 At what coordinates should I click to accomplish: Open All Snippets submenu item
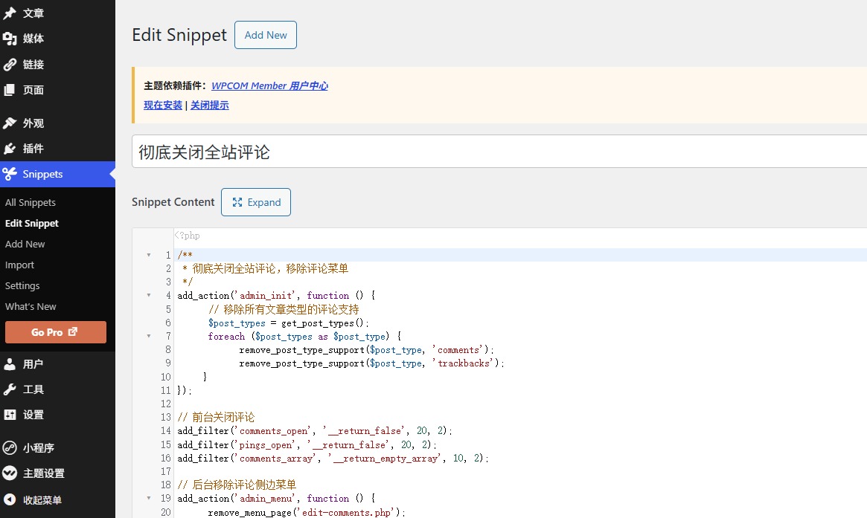[31, 203]
